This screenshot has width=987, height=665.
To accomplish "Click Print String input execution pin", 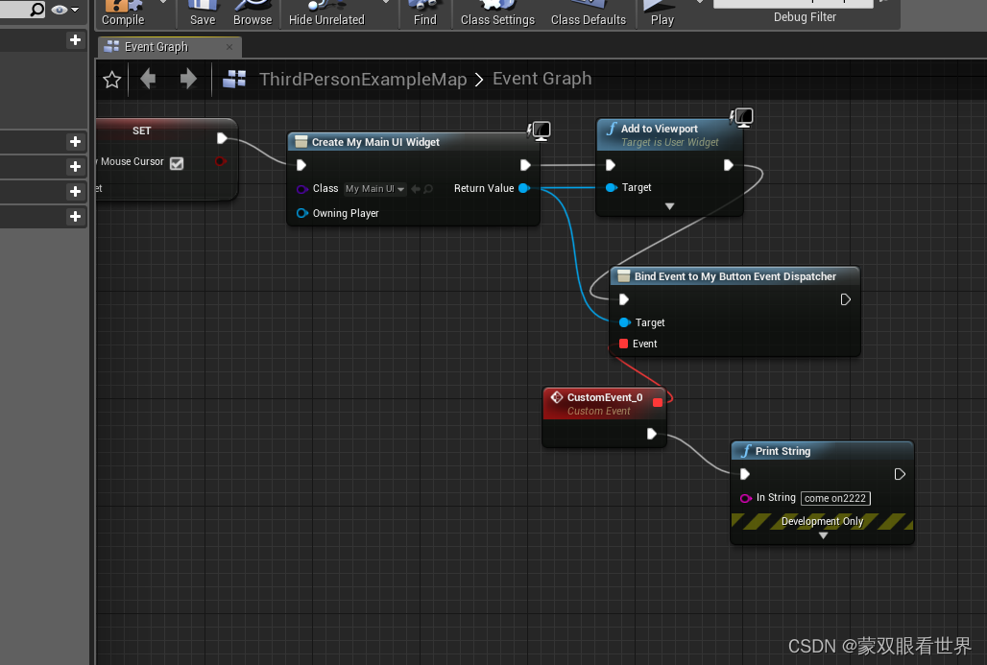I will tap(745, 474).
